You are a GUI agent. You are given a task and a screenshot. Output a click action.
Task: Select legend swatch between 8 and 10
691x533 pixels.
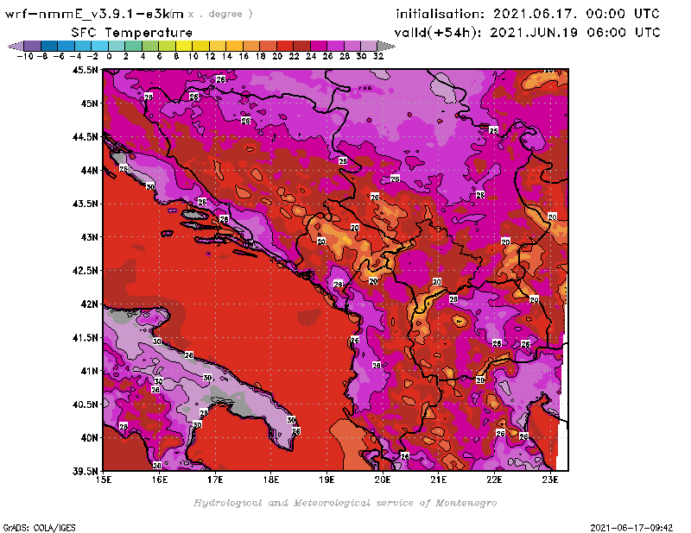click(x=184, y=46)
